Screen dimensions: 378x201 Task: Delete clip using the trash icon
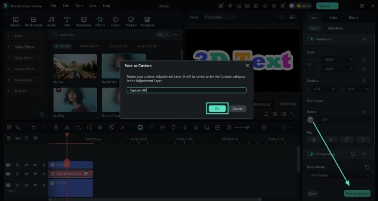coord(56,127)
